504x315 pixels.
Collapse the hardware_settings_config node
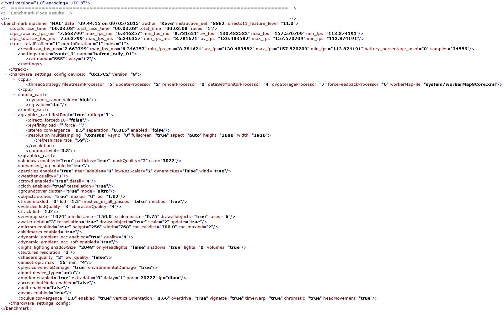pyautogui.click(x=6, y=74)
